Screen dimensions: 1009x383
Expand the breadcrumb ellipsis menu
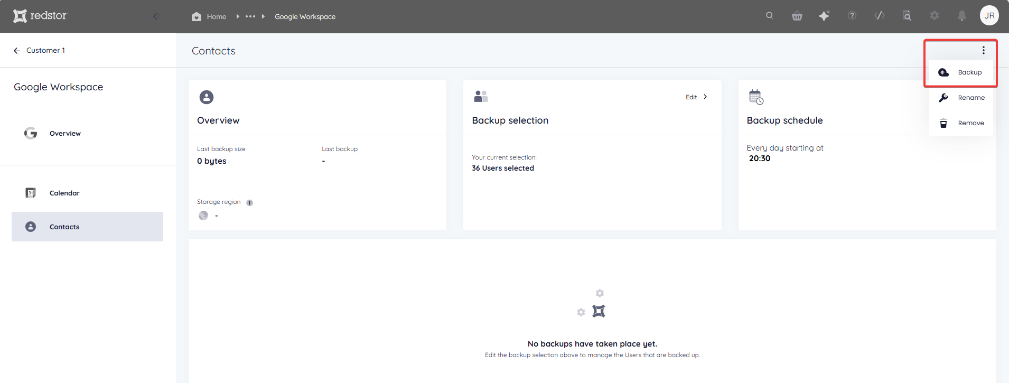250,16
